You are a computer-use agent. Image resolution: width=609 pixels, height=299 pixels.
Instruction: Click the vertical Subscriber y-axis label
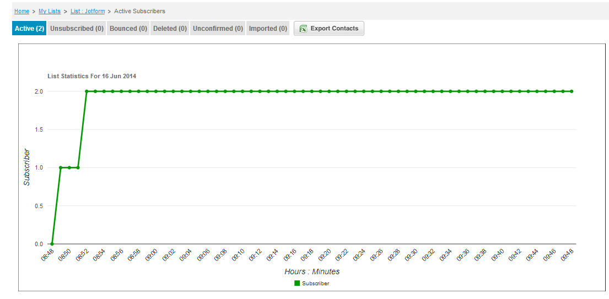point(26,167)
